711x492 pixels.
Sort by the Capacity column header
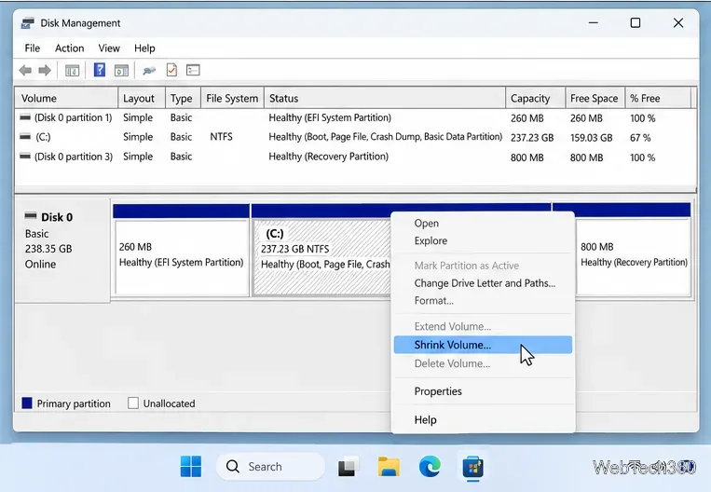[536, 99]
